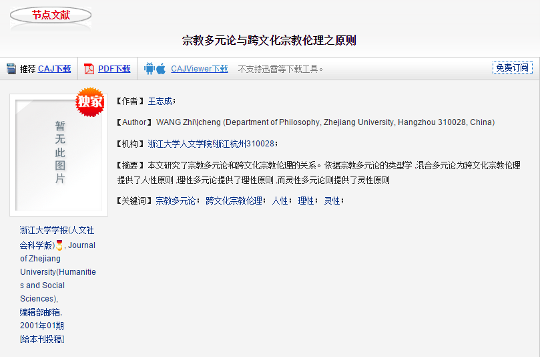Open the PDF下载 link
542x357 pixels.
[x=114, y=69]
